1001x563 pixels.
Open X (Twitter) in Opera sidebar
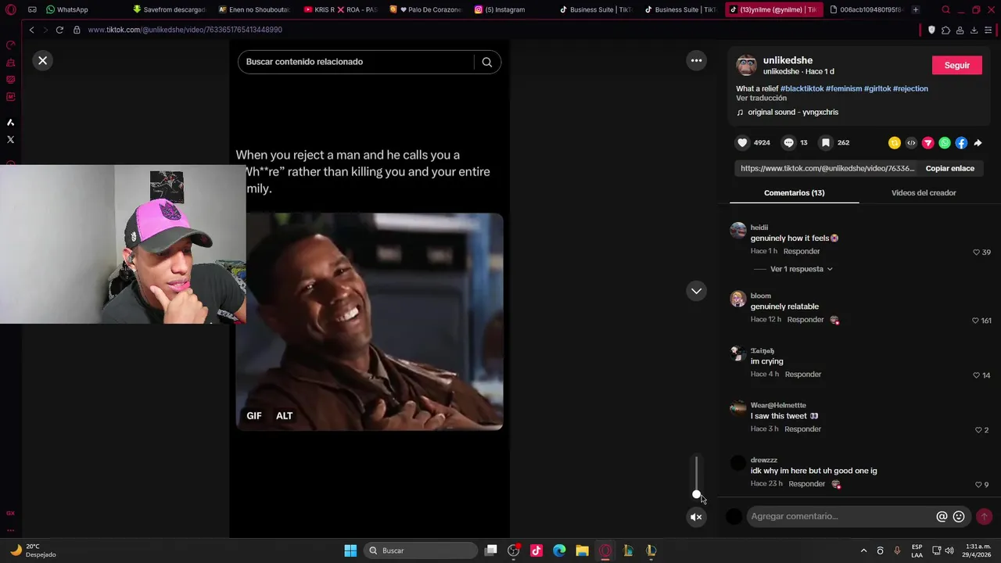[x=10, y=140]
